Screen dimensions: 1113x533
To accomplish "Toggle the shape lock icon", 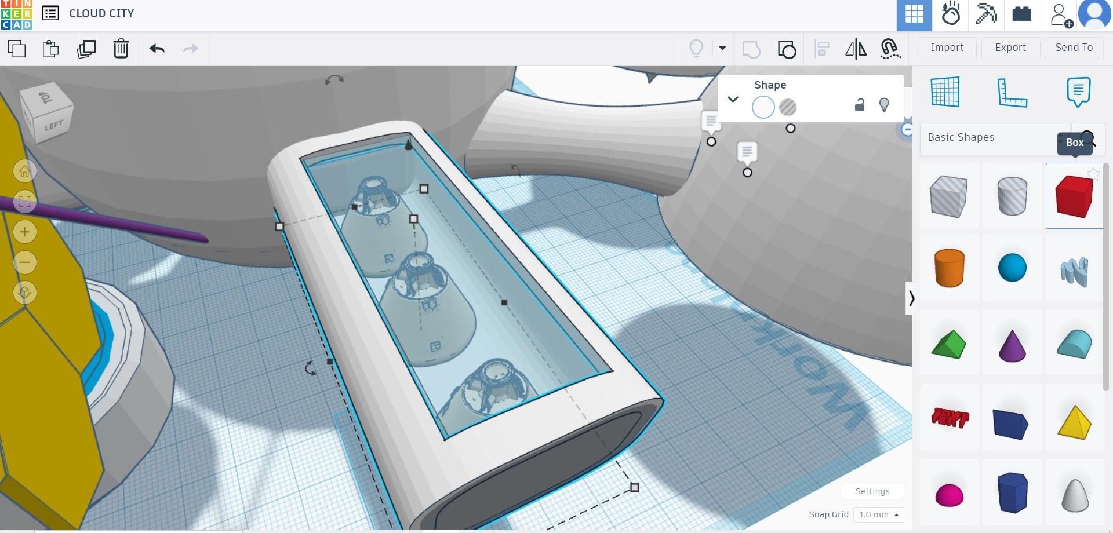I will pyautogui.click(x=860, y=105).
